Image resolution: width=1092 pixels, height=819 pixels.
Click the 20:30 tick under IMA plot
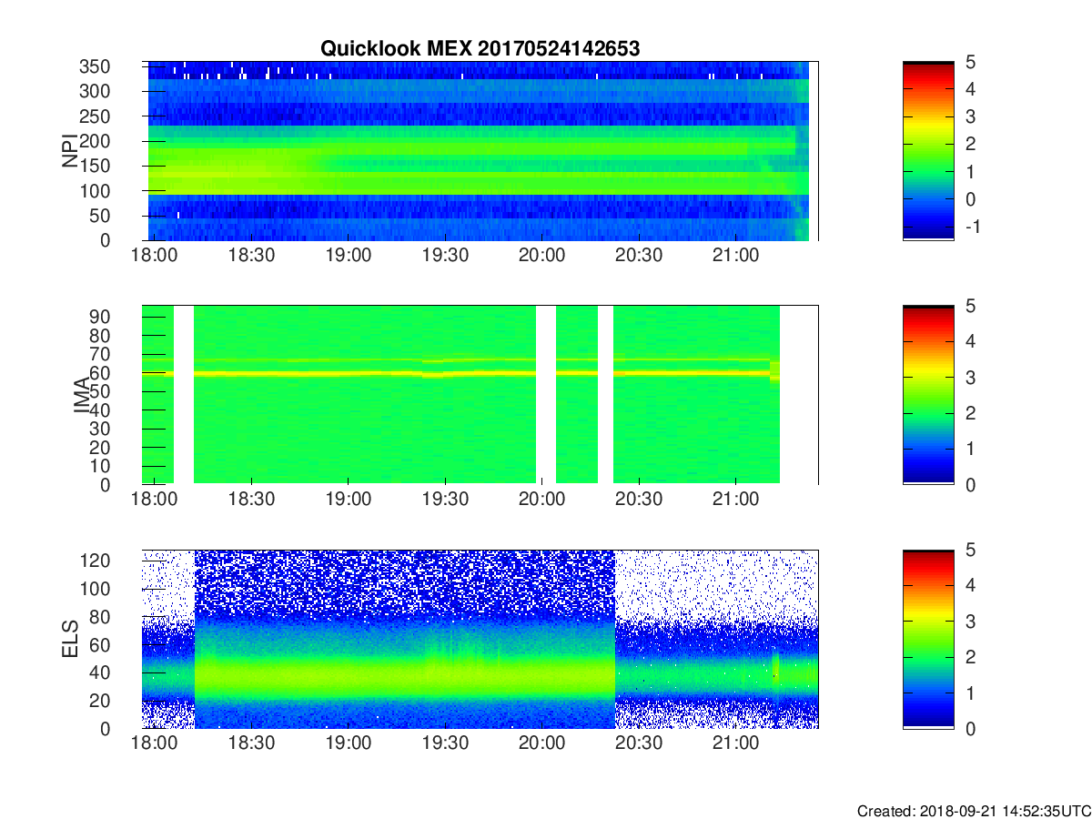tap(639, 500)
